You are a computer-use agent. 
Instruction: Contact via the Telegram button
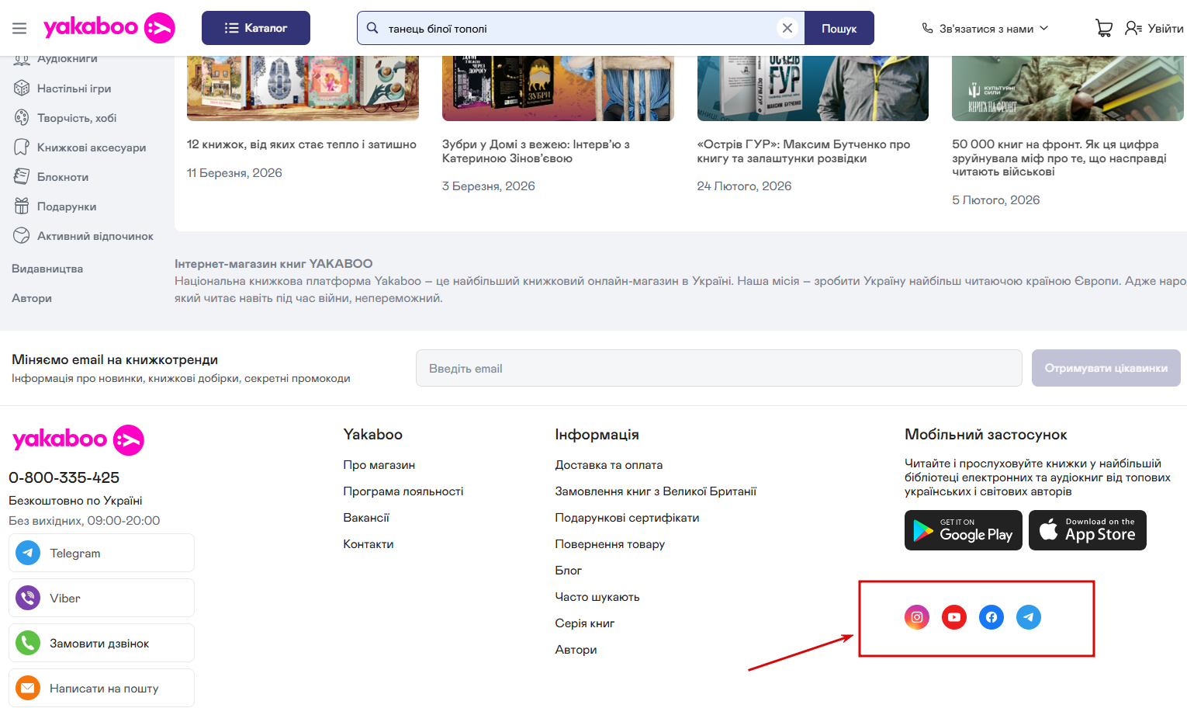(x=102, y=553)
